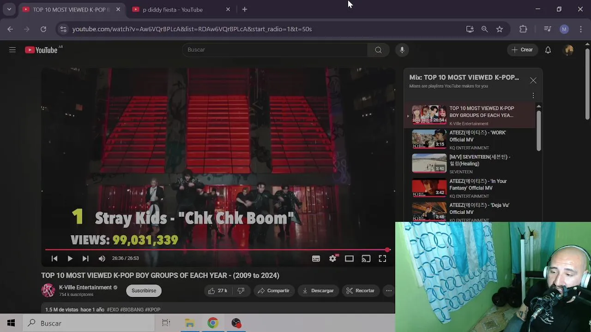Image resolution: width=591 pixels, height=332 pixels.
Task: Mute the video volume
Action: point(102,259)
